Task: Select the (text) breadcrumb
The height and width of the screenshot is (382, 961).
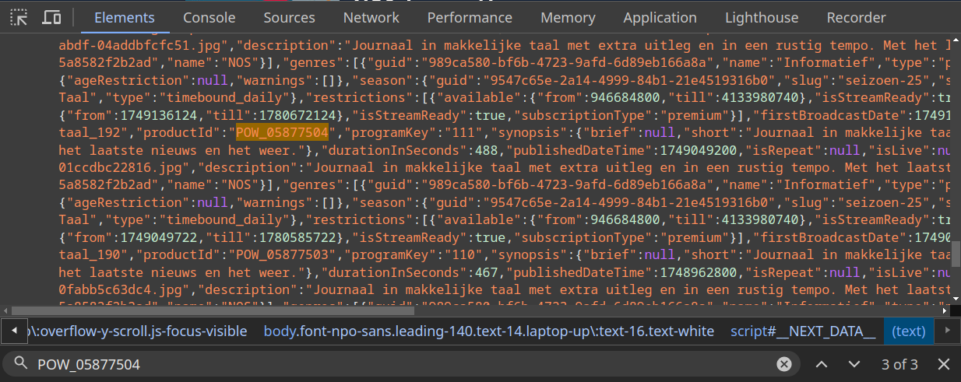Action: pos(909,331)
